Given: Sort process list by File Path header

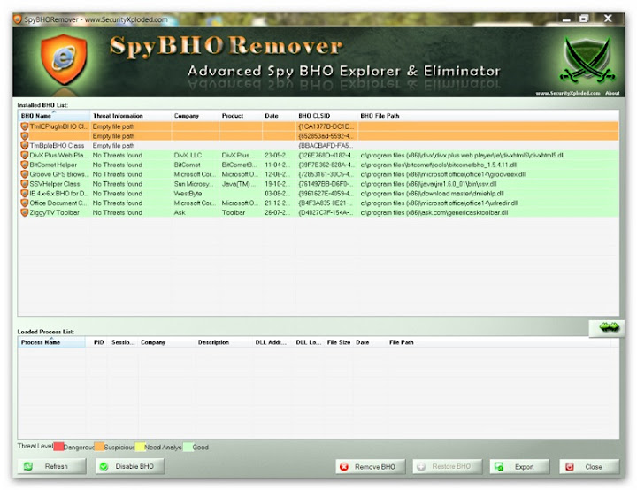Looking at the screenshot, I should [497, 342].
